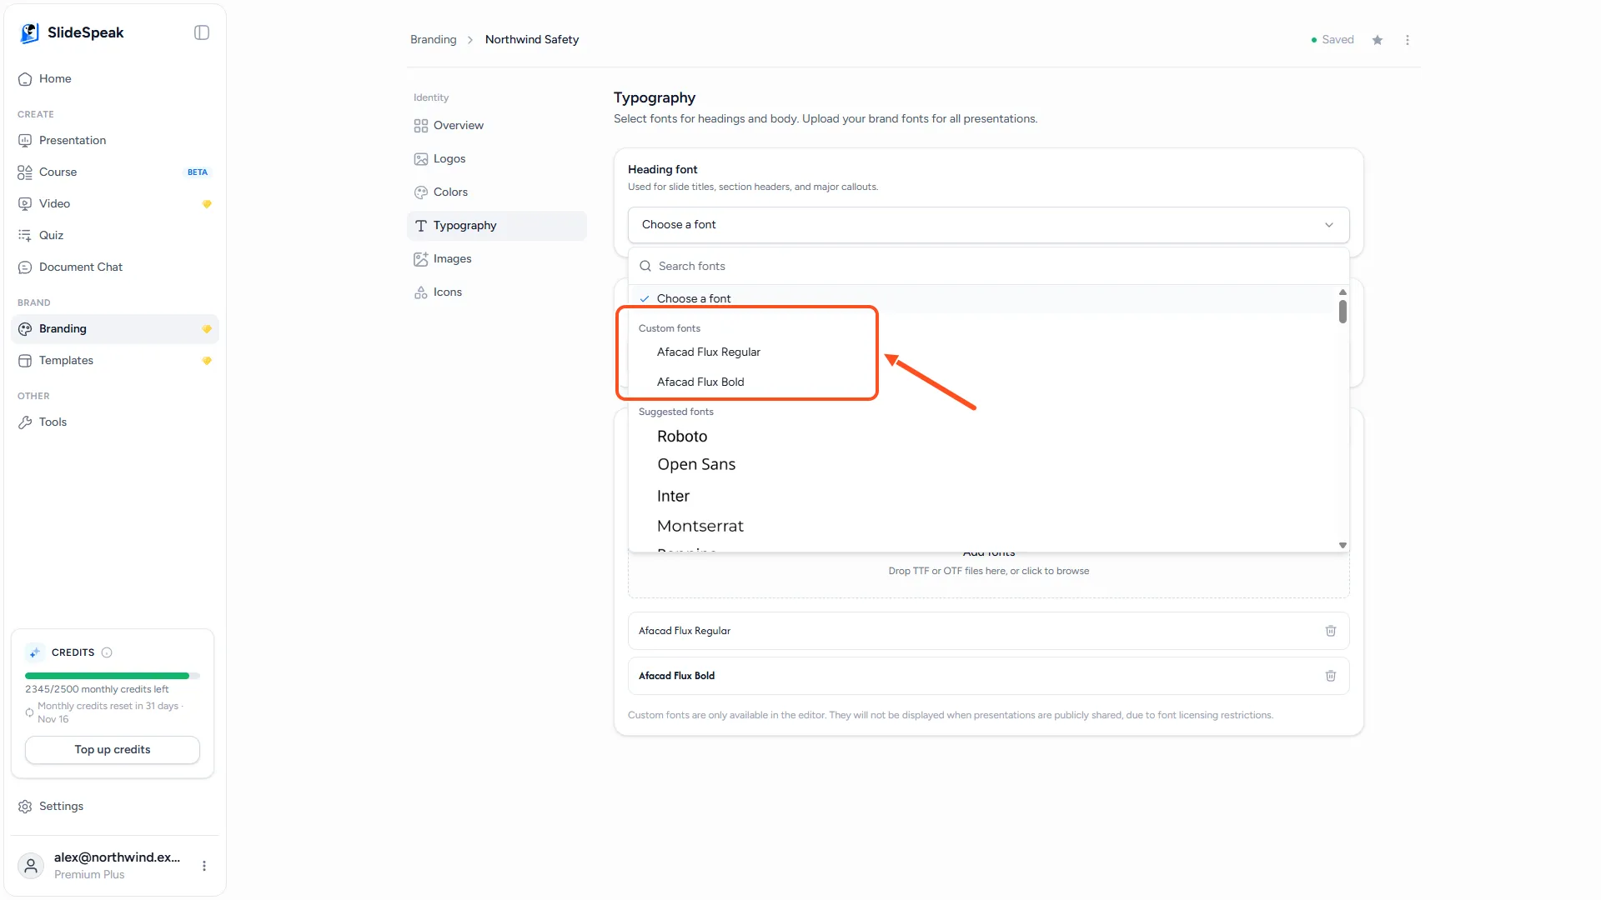
Task: Click the font list scroll down arrow
Action: point(1343,545)
